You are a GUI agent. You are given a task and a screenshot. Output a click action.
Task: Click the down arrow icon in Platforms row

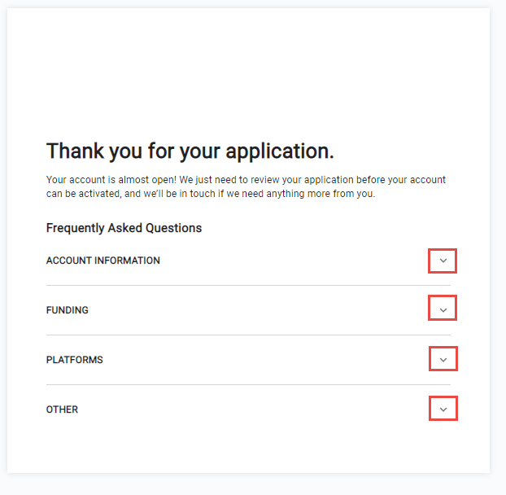click(x=443, y=359)
